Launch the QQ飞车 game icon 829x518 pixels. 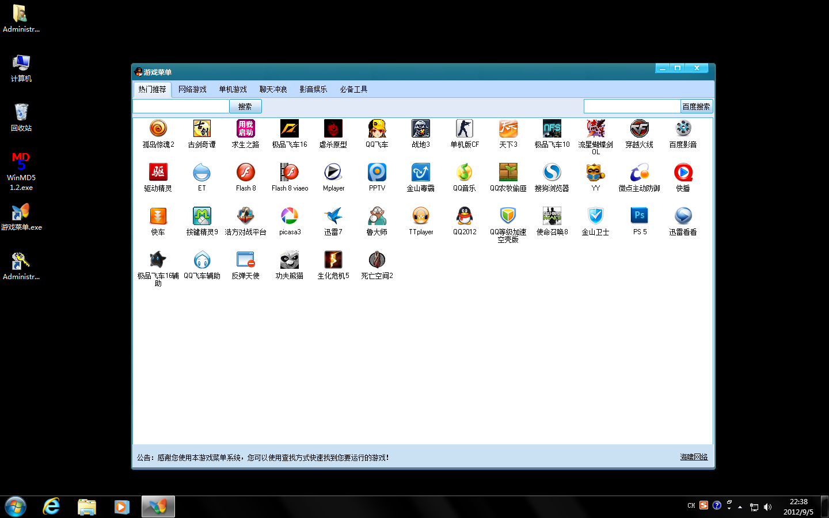377,128
